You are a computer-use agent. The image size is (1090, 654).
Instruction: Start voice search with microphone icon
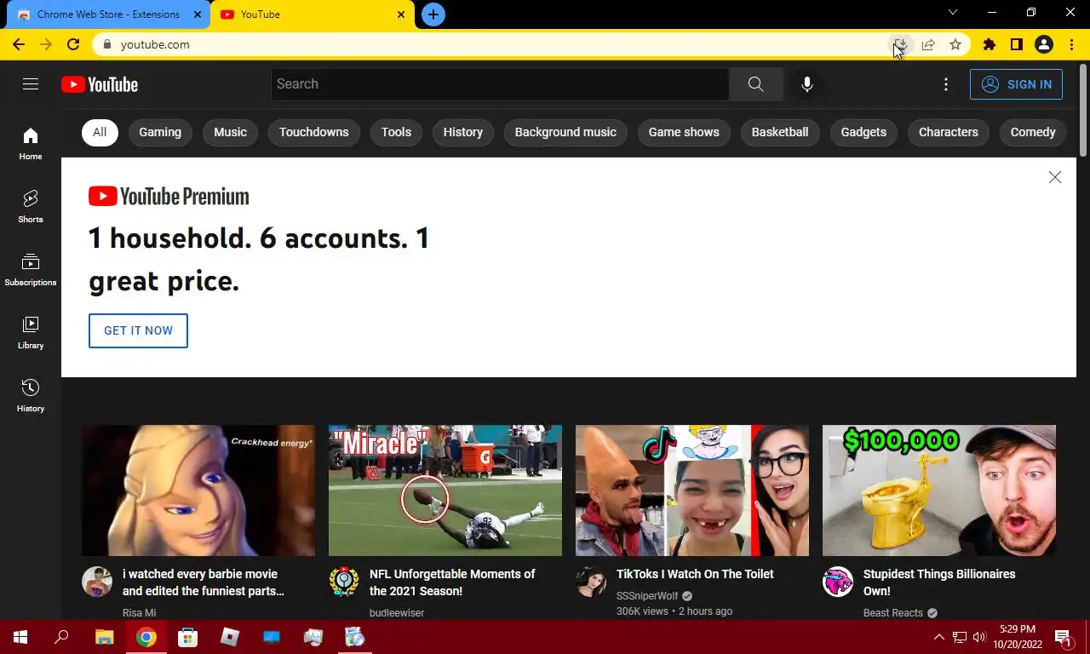point(806,83)
